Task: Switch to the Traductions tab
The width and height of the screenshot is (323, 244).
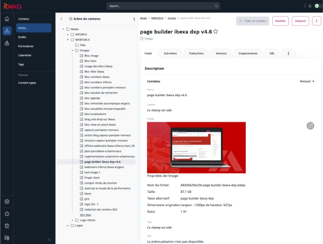Action: (196, 53)
